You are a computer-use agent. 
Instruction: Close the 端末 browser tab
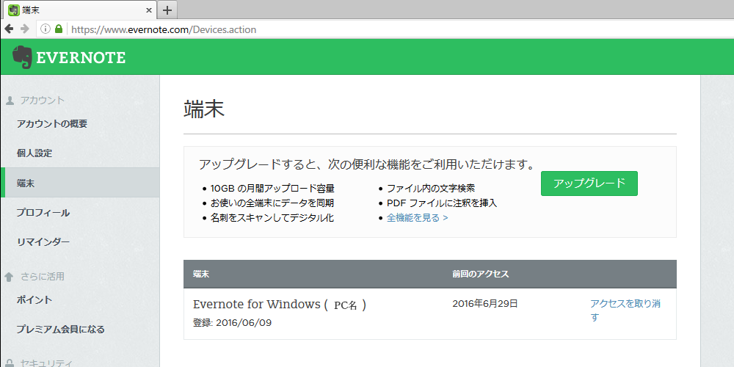(149, 10)
